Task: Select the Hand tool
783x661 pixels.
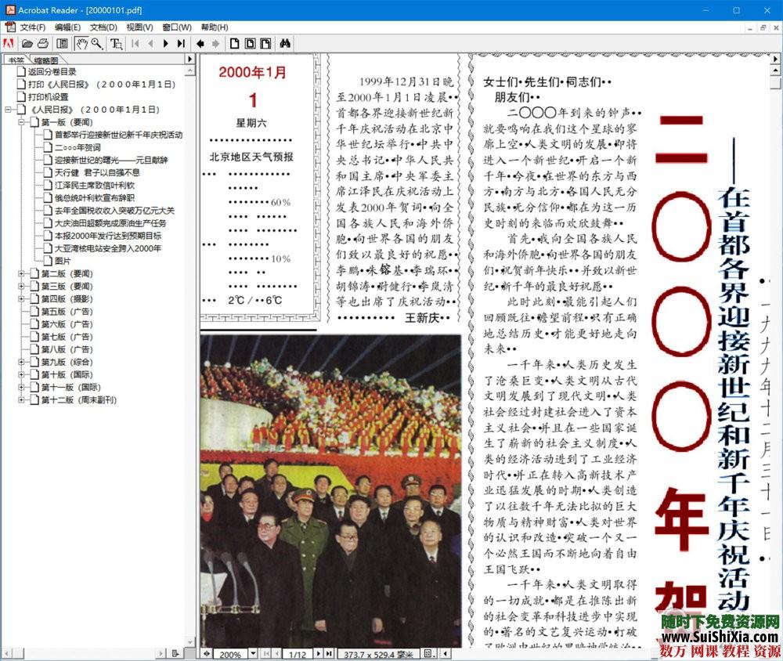Action: 81,43
